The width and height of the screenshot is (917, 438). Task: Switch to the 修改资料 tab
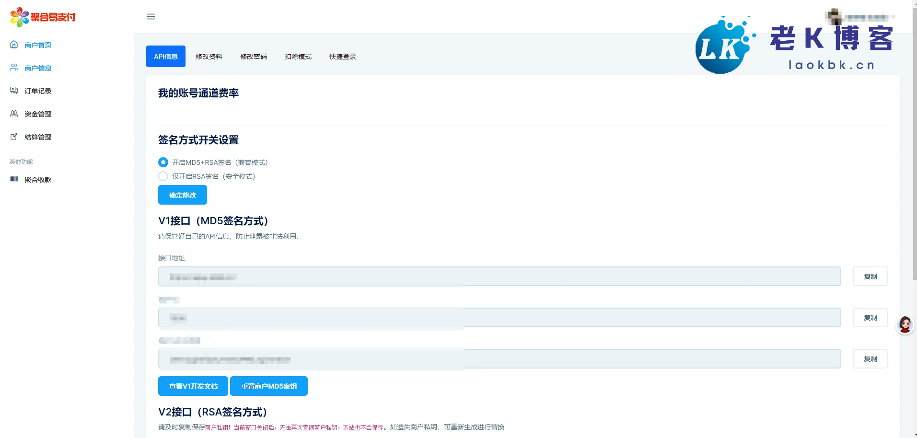[209, 57]
